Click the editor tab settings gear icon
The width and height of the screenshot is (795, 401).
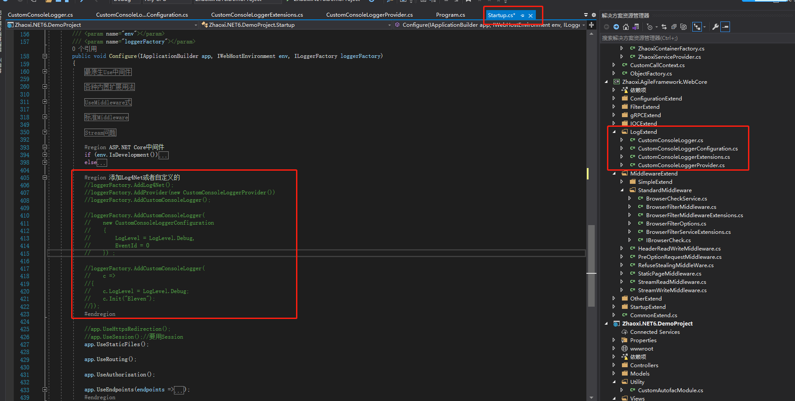(594, 15)
